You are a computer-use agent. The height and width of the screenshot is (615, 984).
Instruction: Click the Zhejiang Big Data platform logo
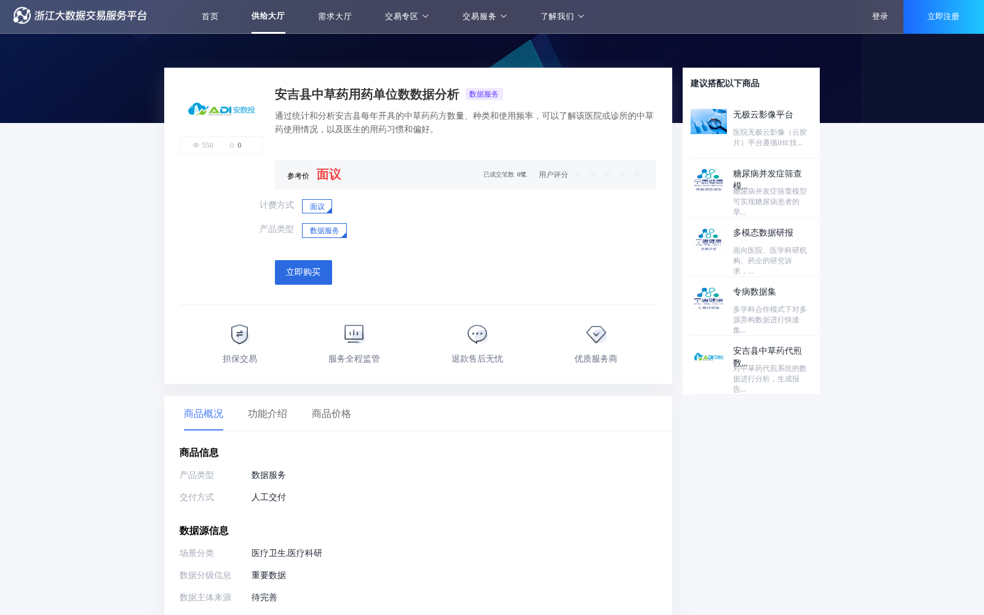coord(80,15)
